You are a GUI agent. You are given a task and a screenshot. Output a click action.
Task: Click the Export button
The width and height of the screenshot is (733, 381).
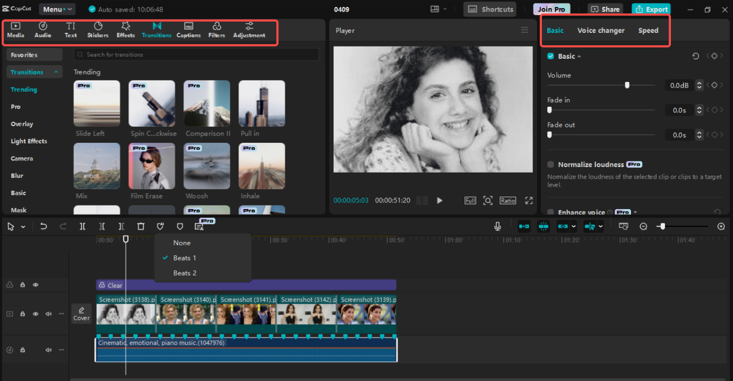(x=651, y=9)
